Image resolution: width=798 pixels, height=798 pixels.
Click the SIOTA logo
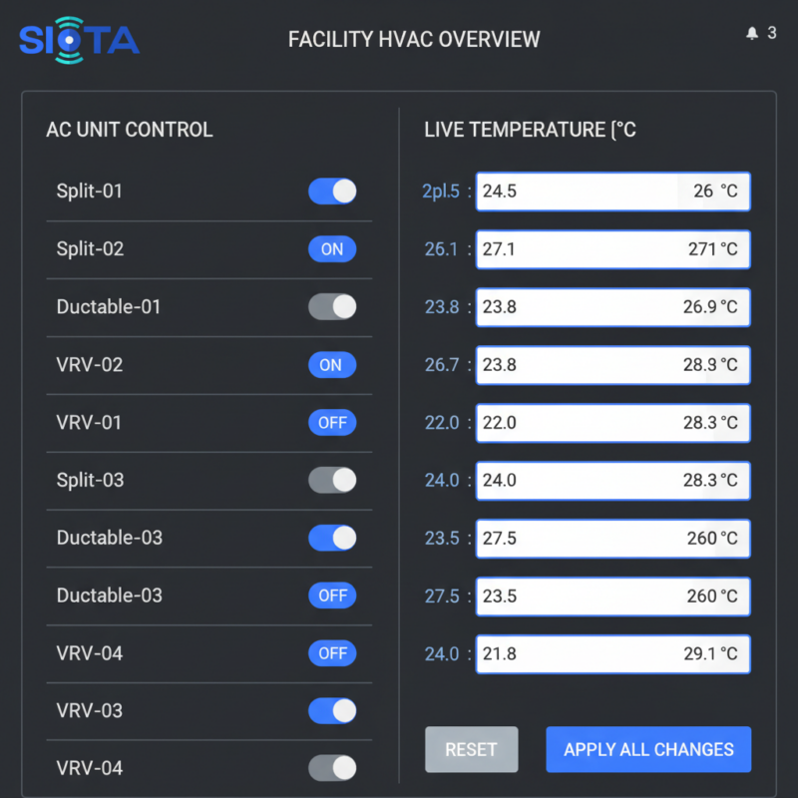tap(78, 38)
